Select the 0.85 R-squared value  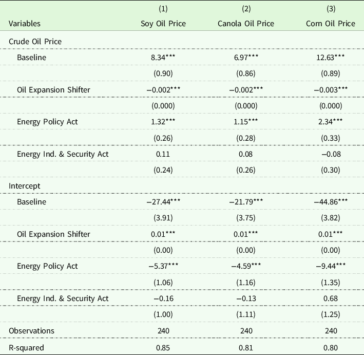[164, 347]
